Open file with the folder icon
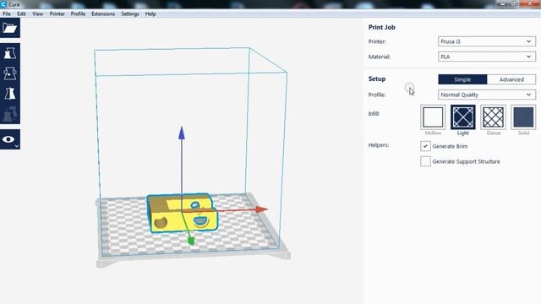Screen dimensions: 541x304 9,28
